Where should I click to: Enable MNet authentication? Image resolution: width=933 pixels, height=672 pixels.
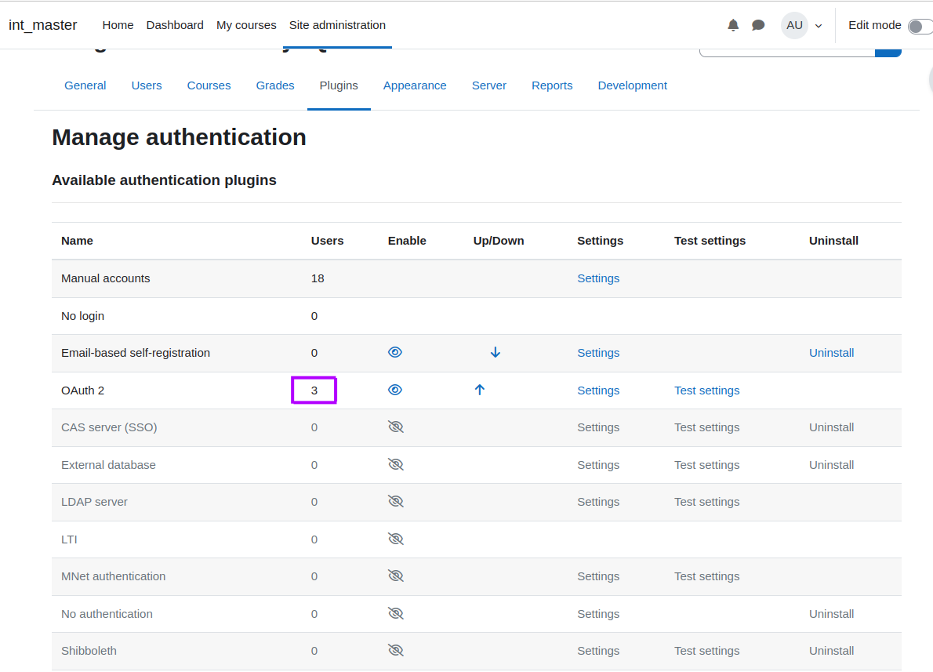click(x=396, y=576)
